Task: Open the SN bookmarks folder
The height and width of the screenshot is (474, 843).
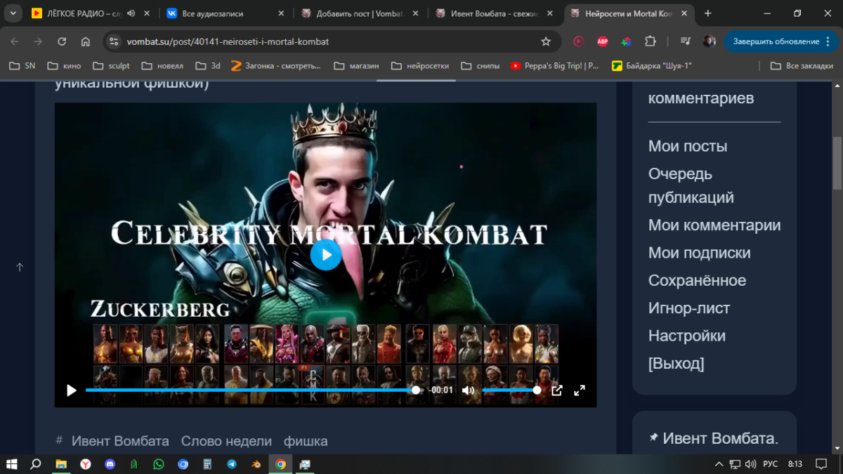Action: click(x=22, y=66)
